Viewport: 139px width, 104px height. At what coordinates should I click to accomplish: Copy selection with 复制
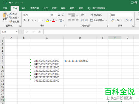click(x=13, y=17)
